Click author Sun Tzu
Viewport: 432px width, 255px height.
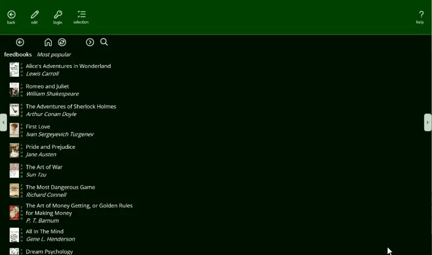pyautogui.click(x=36, y=175)
